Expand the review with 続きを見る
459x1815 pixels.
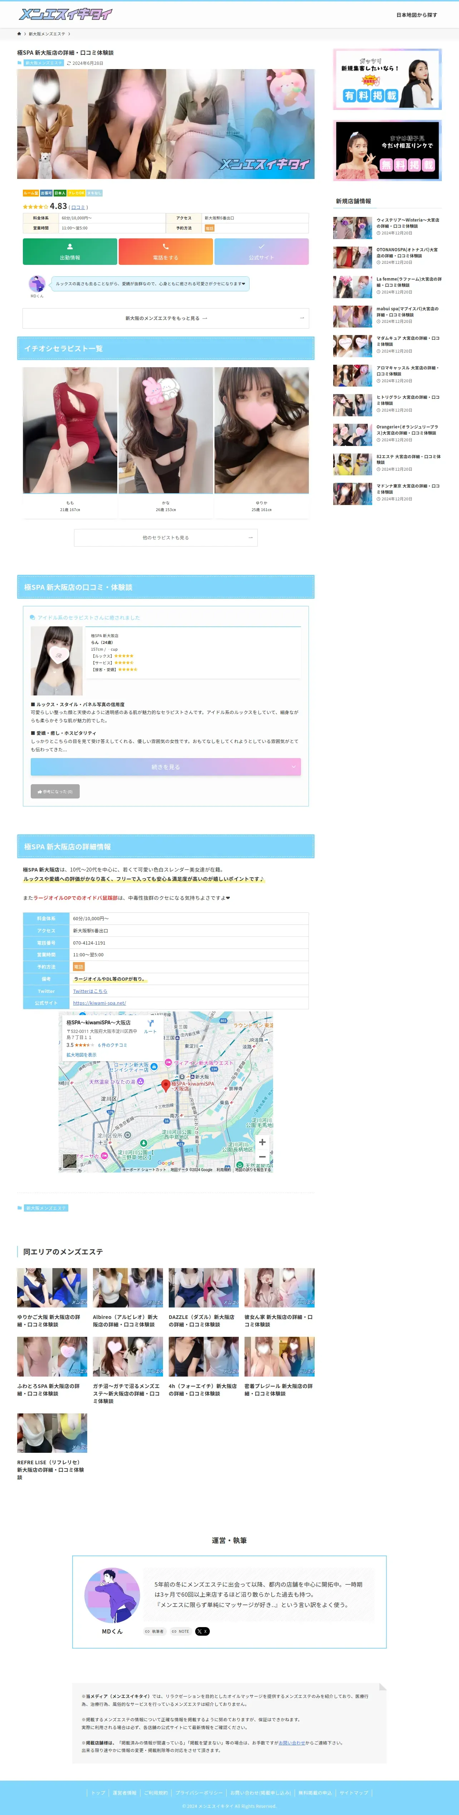click(x=166, y=767)
